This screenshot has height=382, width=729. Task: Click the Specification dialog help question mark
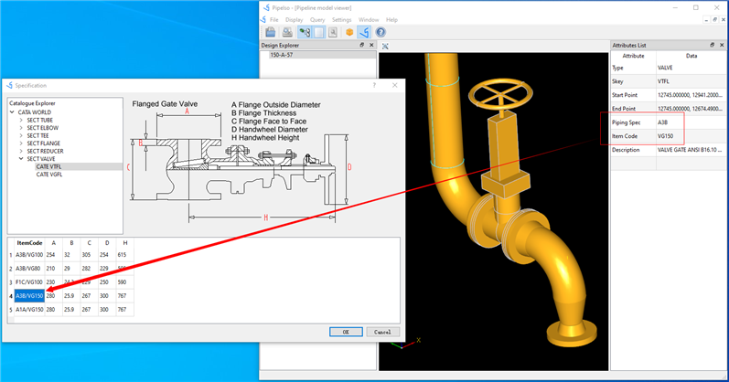coord(374,86)
